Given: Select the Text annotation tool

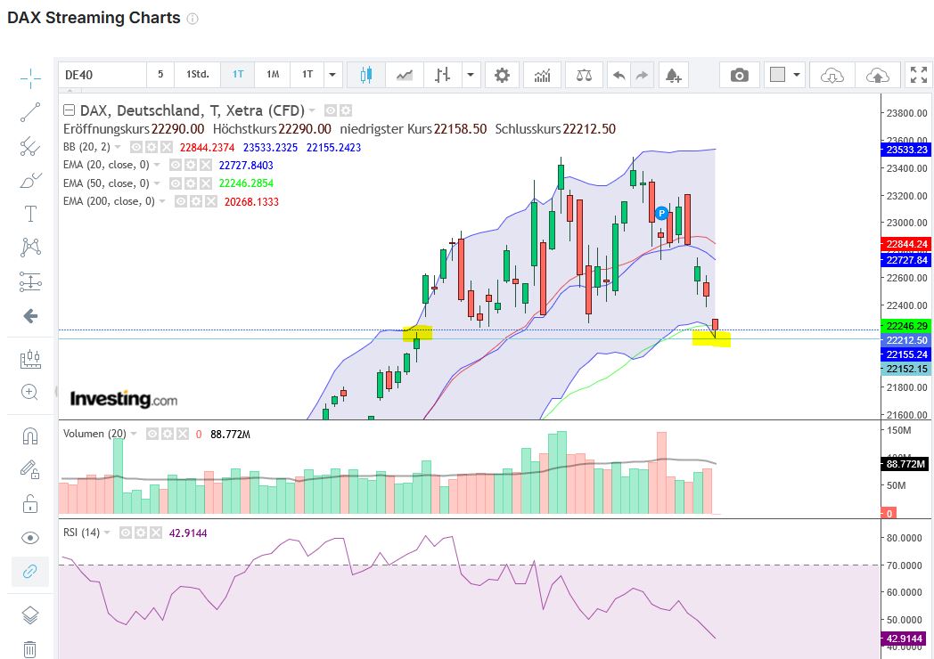Looking at the screenshot, I should [30, 214].
